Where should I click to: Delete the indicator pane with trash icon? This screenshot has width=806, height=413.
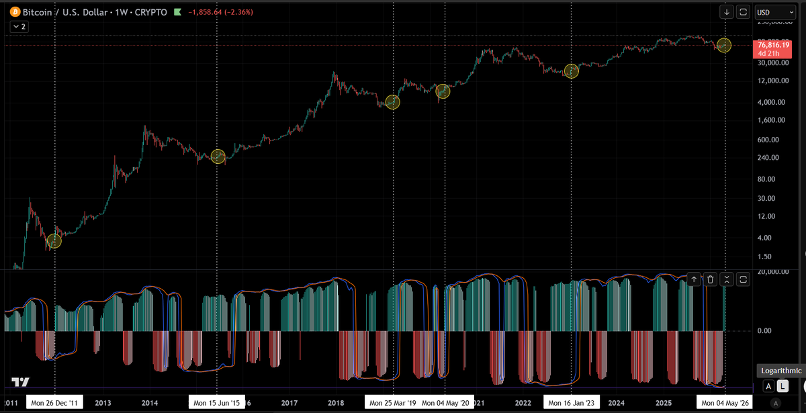[711, 279]
